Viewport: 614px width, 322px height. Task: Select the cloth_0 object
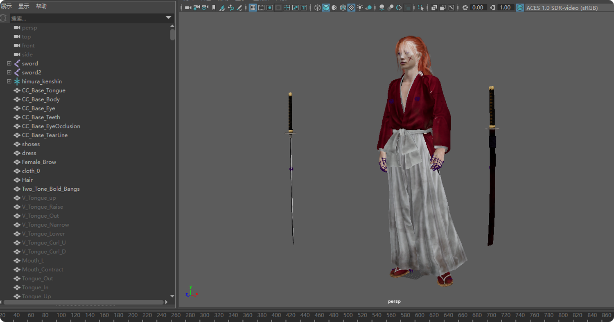pyautogui.click(x=31, y=171)
